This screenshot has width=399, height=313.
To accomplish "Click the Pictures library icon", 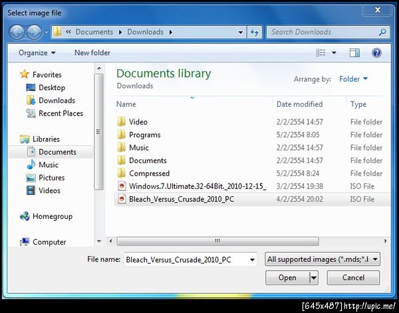I will [31, 178].
